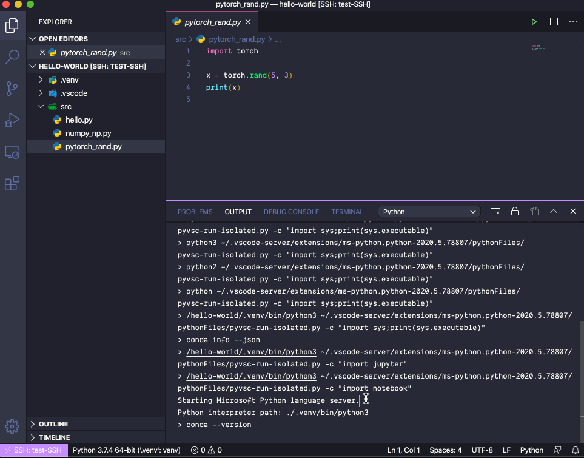Collapse the src folder

[41, 106]
